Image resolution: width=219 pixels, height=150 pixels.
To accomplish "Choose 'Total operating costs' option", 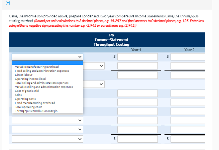I will [x=47, y=107].
